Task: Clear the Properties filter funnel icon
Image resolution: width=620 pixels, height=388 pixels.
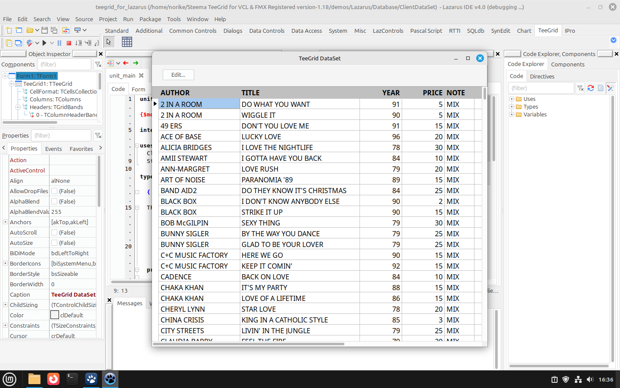Action: pos(98,135)
